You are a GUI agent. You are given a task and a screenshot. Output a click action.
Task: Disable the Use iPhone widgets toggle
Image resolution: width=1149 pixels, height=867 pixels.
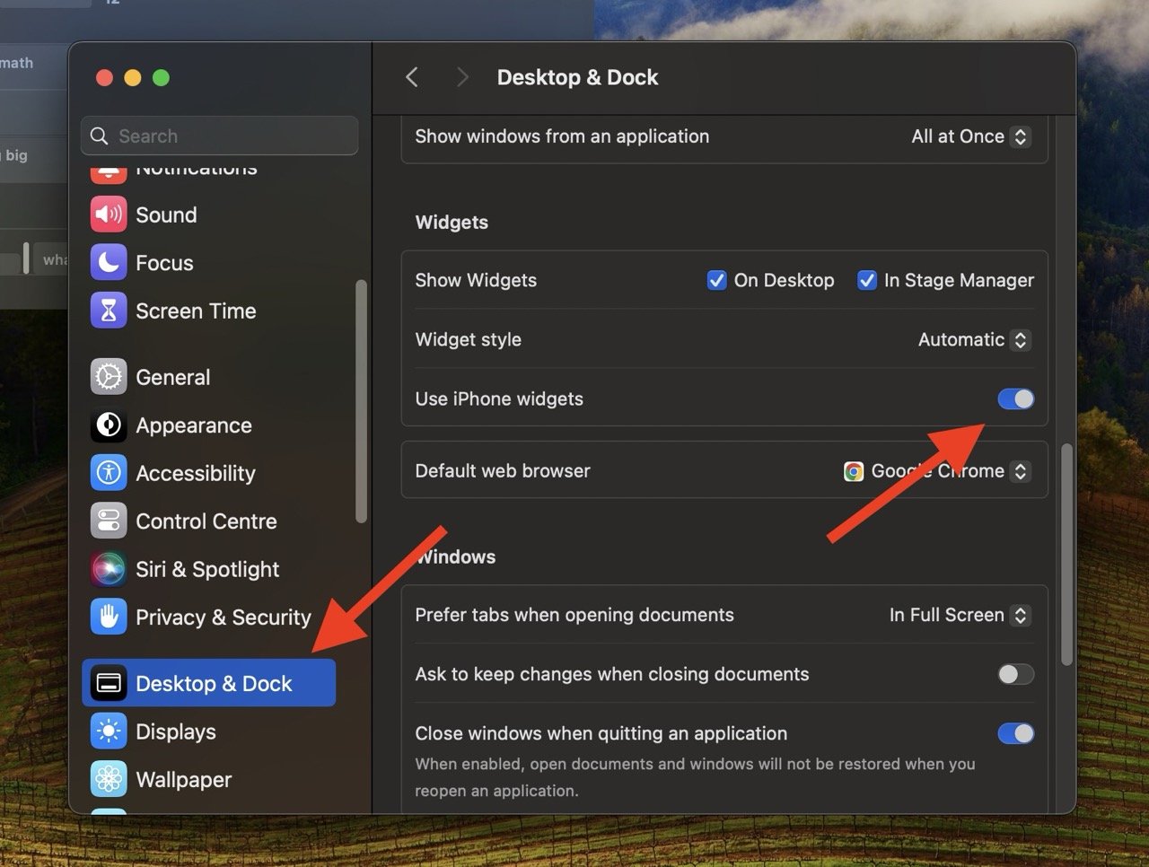tap(1015, 399)
